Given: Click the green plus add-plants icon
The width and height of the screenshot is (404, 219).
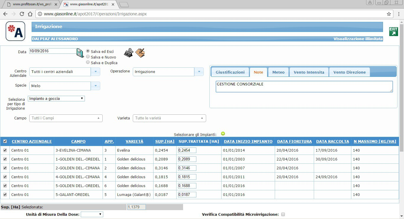Looking at the screenshot, I should click(223, 134).
